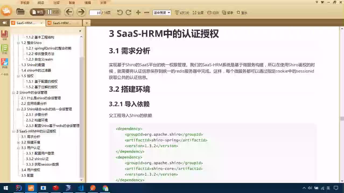
Task: Jump to 1.3 Shiro的配置
Action: click(33, 65)
